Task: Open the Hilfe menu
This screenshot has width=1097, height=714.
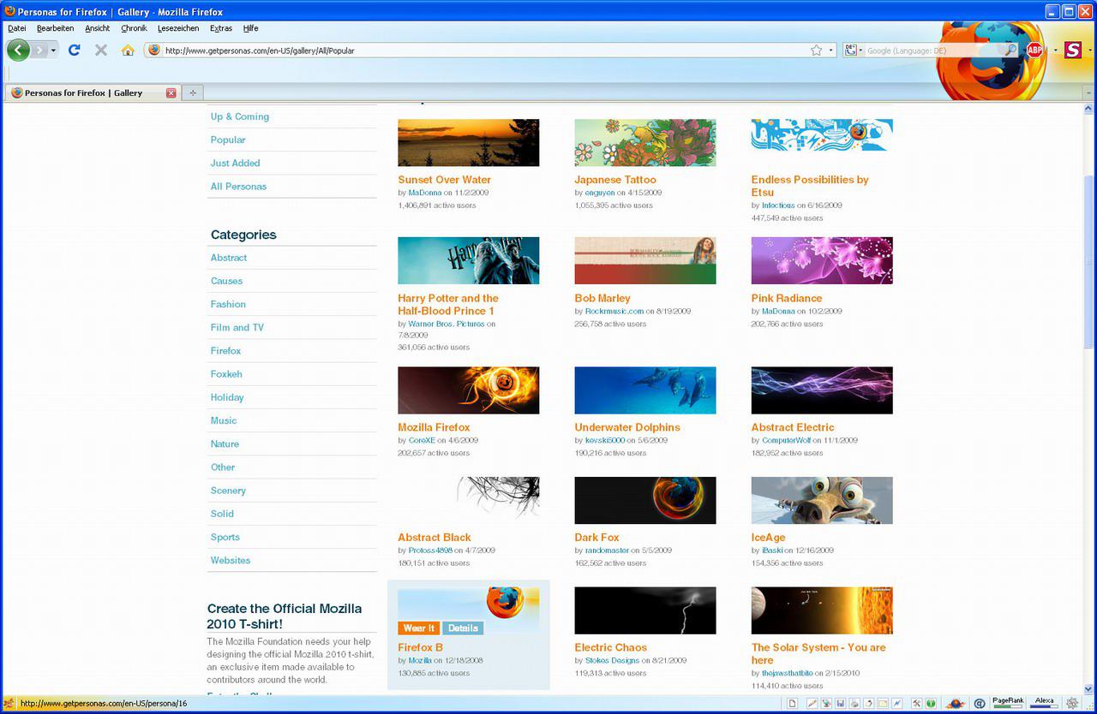Action: [x=251, y=28]
